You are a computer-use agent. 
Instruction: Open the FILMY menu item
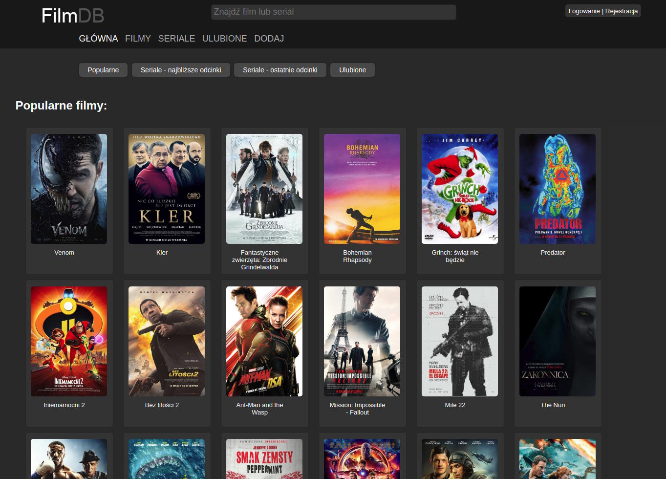(138, 39)
